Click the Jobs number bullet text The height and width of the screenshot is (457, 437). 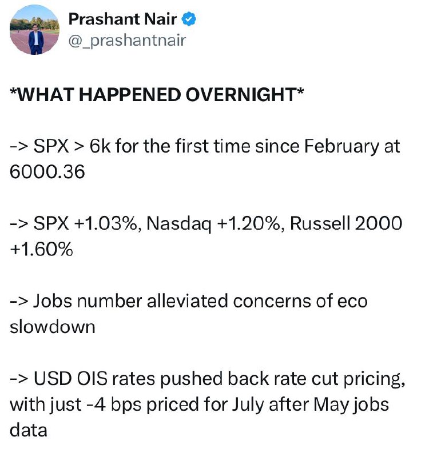[x=88, y=301]
